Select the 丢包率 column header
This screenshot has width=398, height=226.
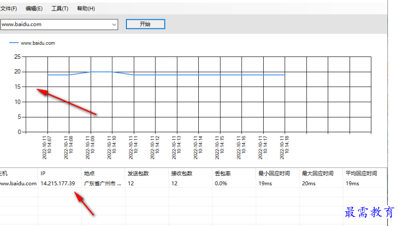tap(234, 173)
